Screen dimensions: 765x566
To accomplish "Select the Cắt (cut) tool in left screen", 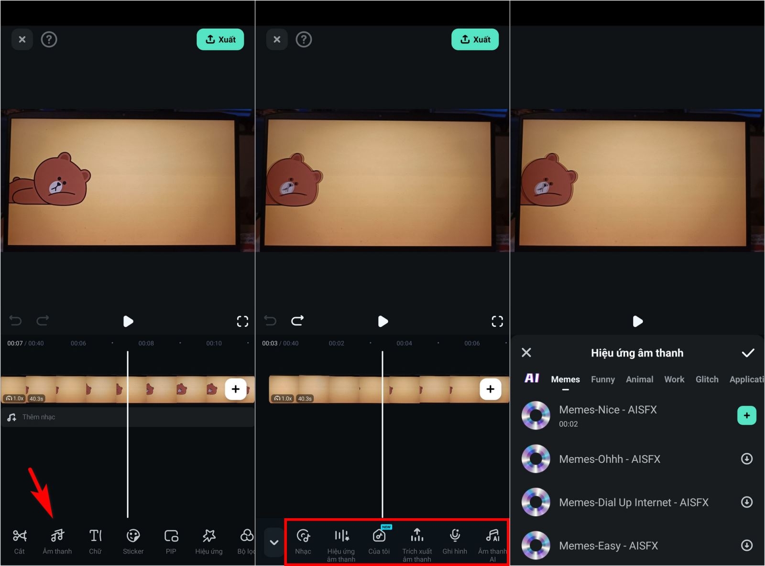I will [x=19, y=541].
